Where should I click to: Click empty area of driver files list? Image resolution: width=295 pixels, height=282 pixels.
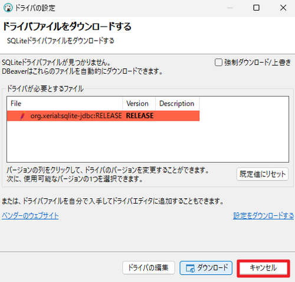(147, 142)
